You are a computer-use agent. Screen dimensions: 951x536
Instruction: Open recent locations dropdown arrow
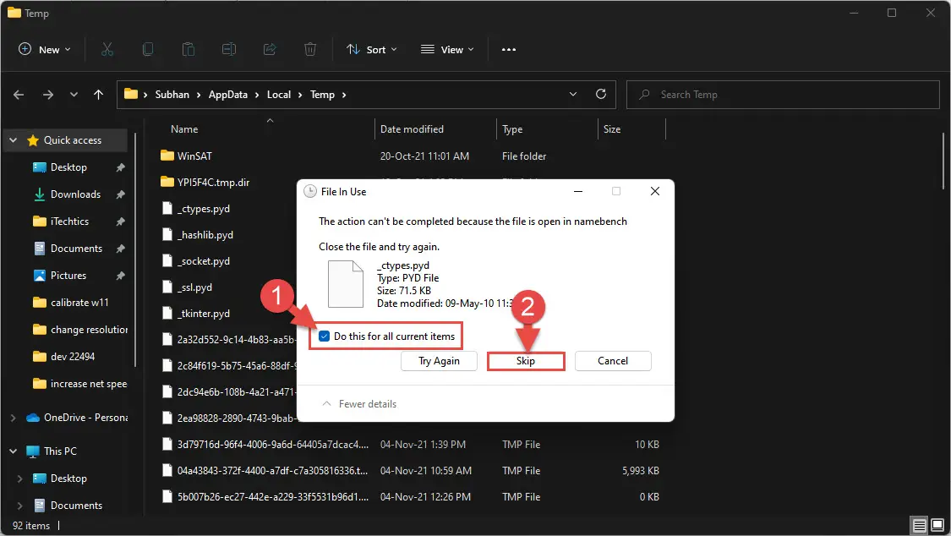pyautogui.click(x=74, y=95)
